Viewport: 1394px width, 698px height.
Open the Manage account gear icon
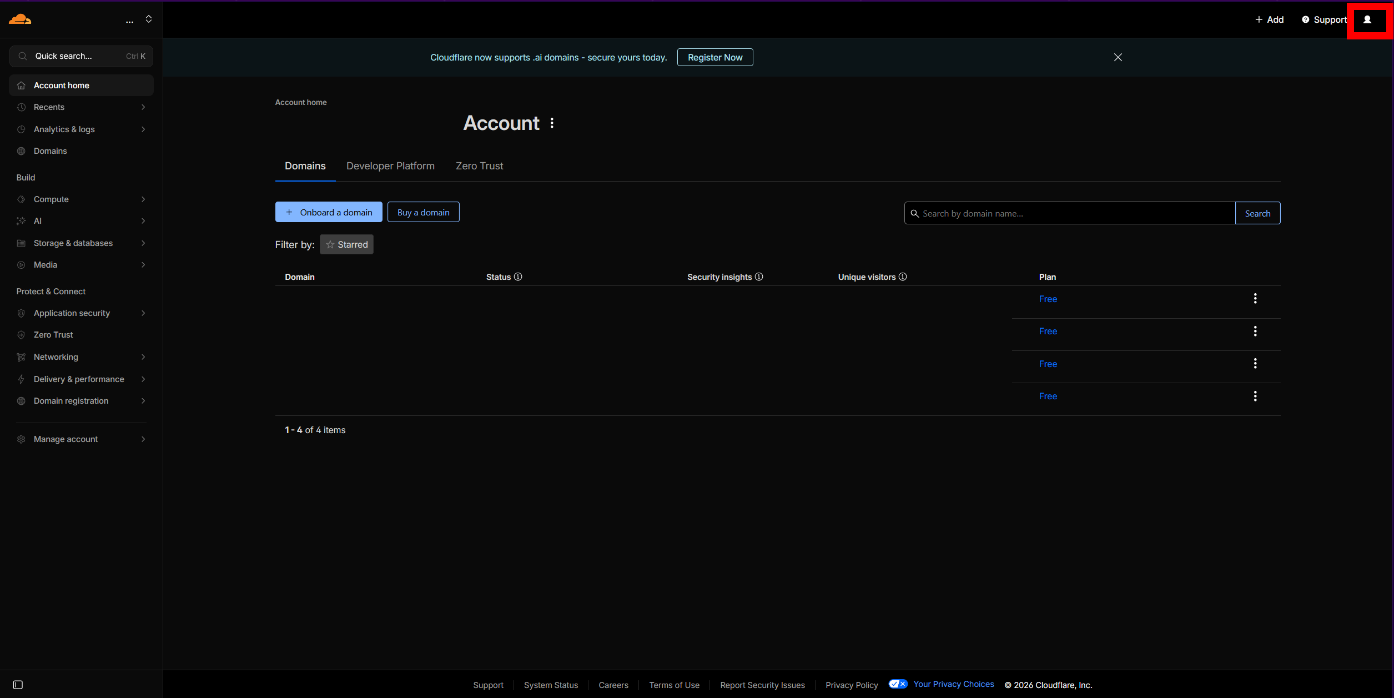(21, 439)
